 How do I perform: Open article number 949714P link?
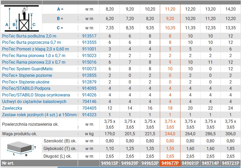pos(210,163)
